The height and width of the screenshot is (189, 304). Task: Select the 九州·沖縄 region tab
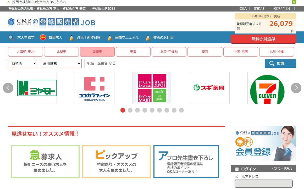pos(277,52)
